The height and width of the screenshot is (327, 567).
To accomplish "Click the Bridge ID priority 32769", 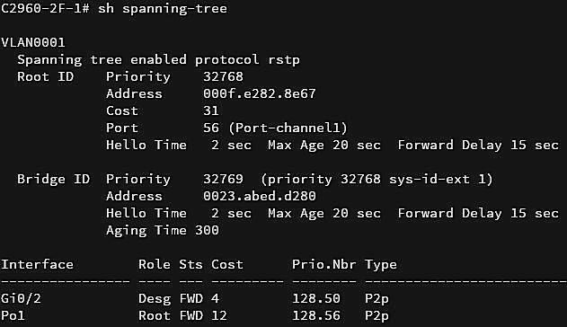I will tap(223, 179).
